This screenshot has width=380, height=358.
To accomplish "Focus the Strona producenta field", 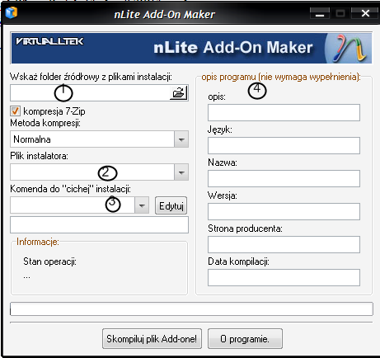I will [x=284, y=244].
